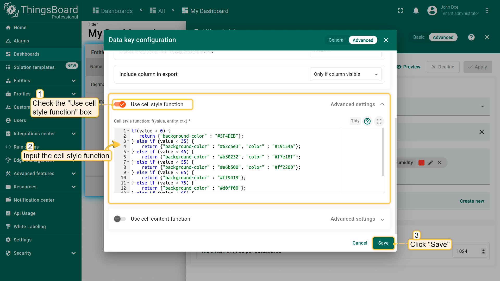Image resolution: width=500 pixels, height=281 pixels.
Task: Open the three-dot user menu
Action: point(487,11)
